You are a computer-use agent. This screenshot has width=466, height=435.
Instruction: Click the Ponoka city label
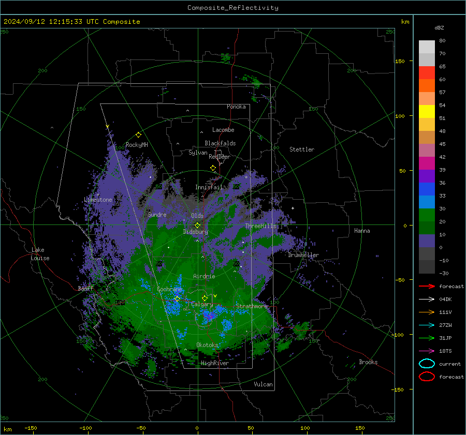coord(236,107)
